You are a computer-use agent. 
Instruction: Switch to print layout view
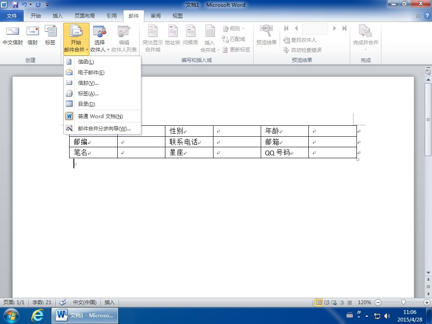coord(319,302)
